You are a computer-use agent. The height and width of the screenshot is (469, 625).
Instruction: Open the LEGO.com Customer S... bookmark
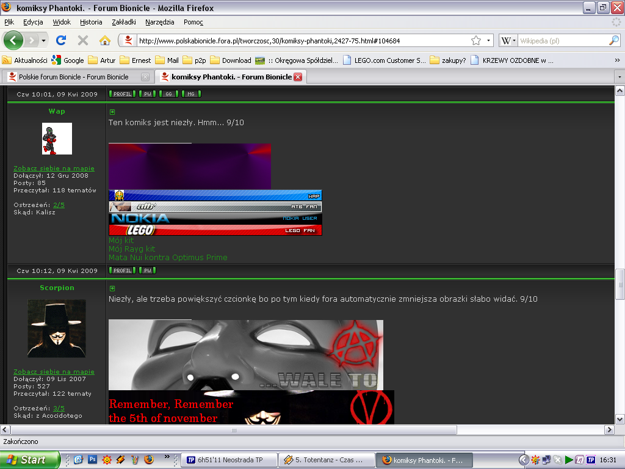(385, 60)
